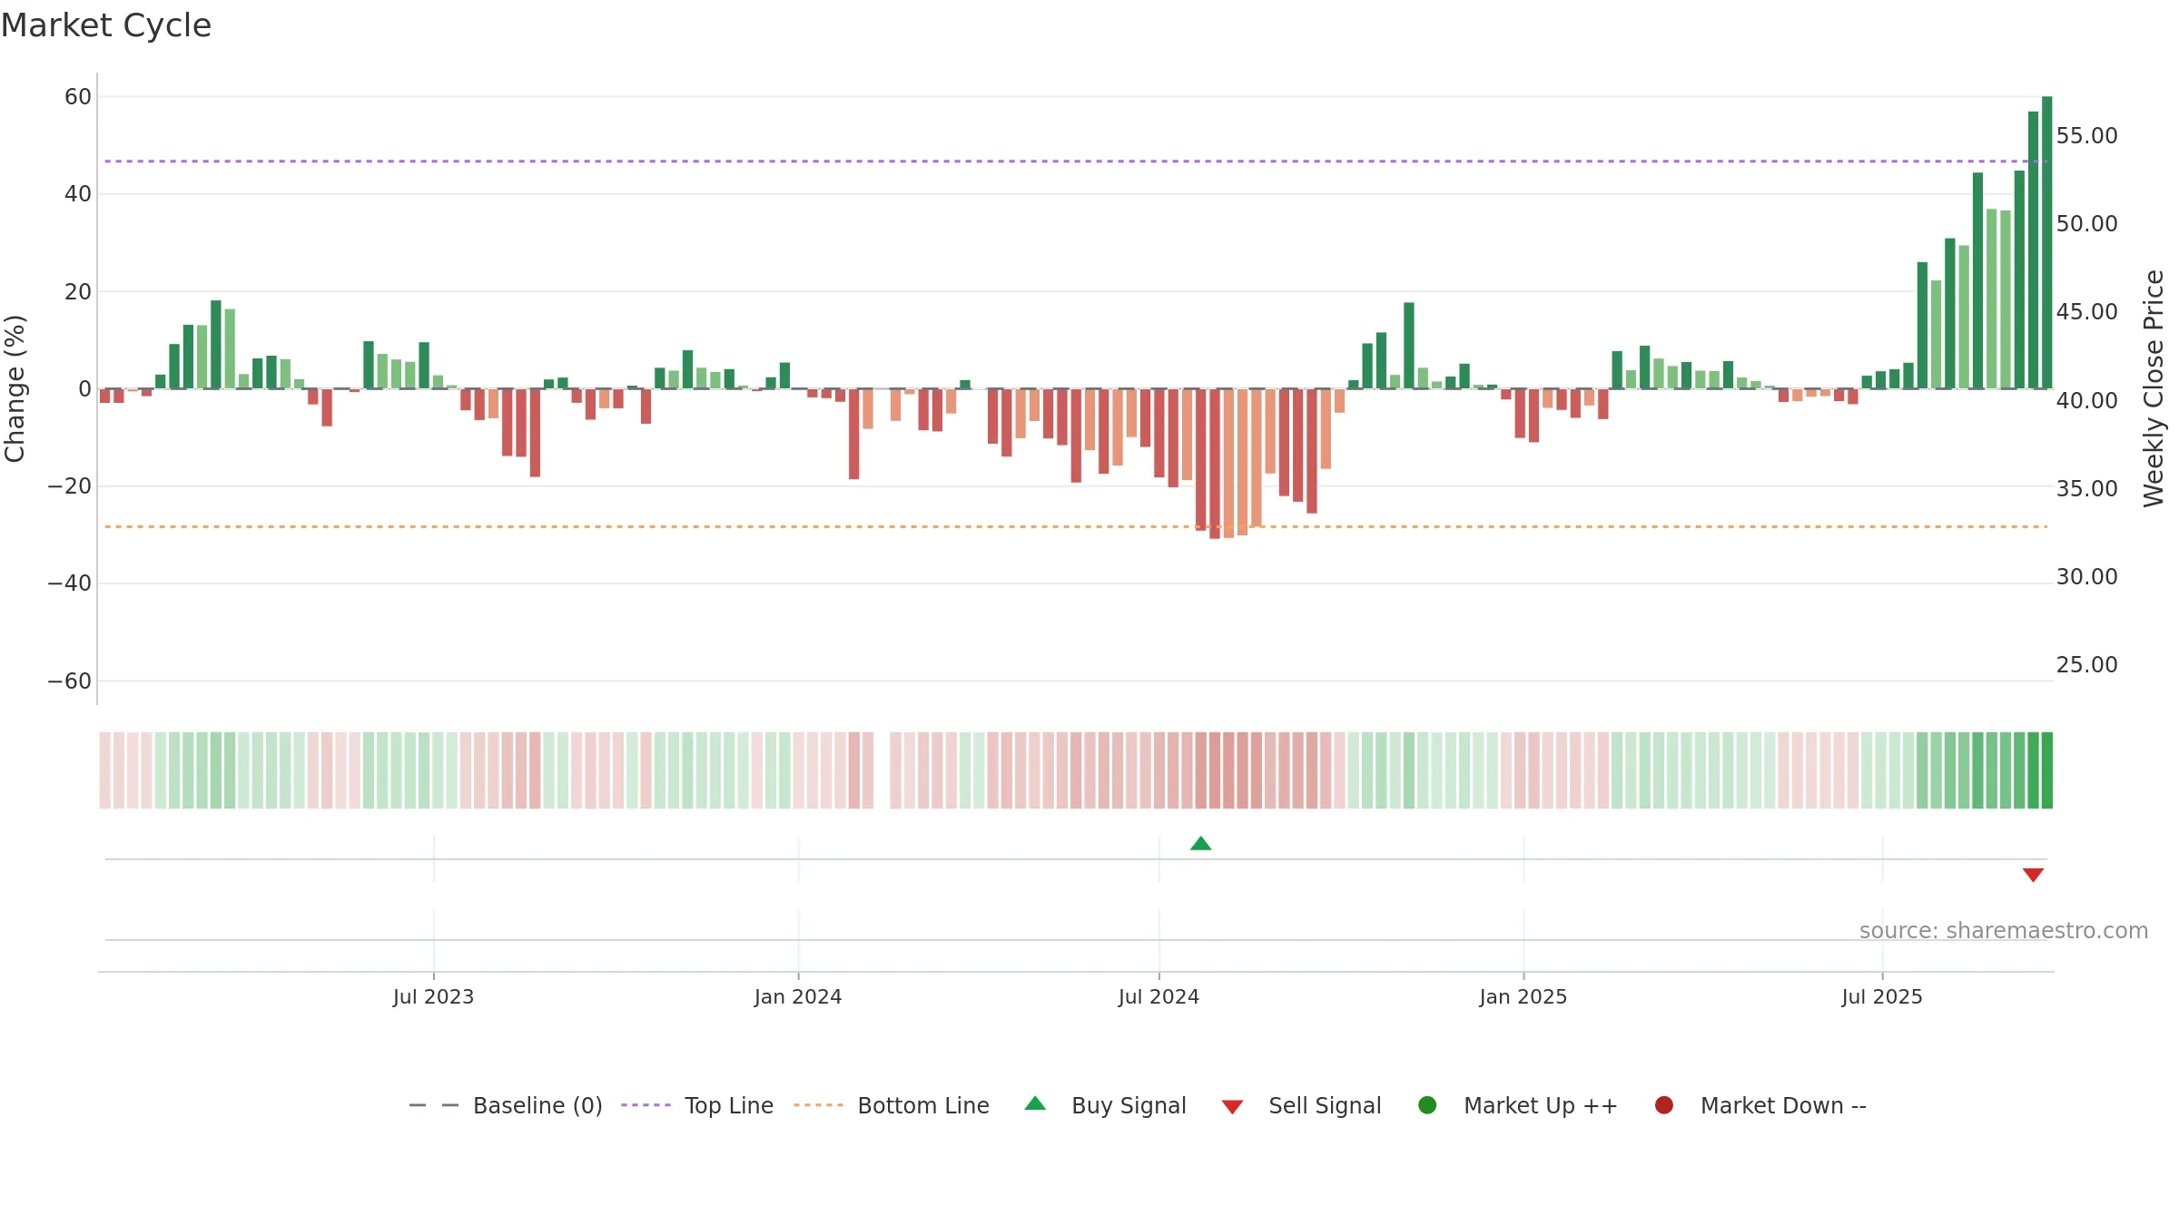Click the Jul 2023 x-axis label
2179x1225 pixels.
tap(433, 997)
